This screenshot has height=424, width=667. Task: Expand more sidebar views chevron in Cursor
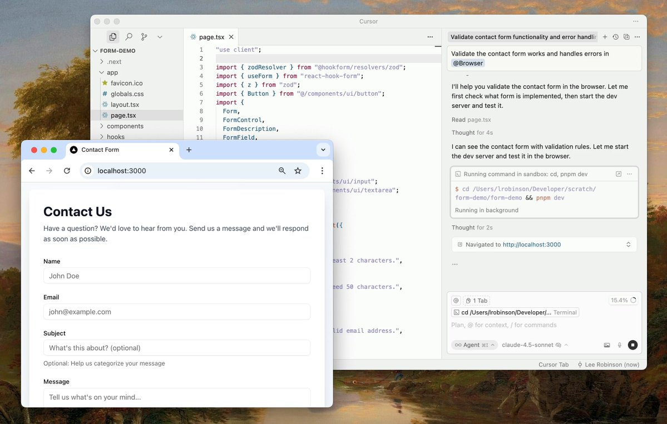tap(160, 37)
